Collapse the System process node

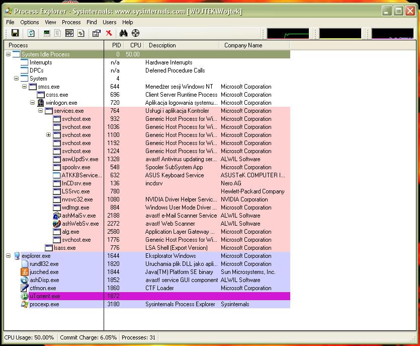click(16, 79)
